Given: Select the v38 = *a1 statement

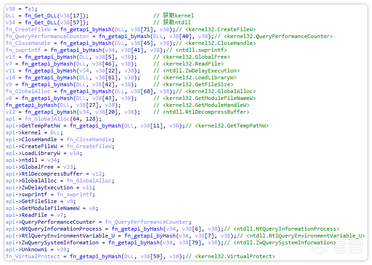Looking at the screenshot, I should point(22,9).
